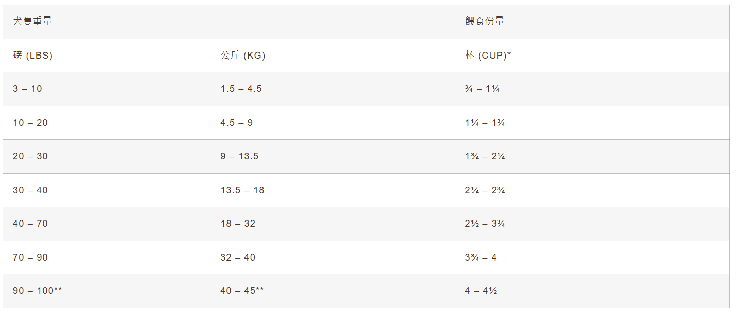Select the 磅 (LBS) column label
The image size is (736, 313).
point(33,56)
